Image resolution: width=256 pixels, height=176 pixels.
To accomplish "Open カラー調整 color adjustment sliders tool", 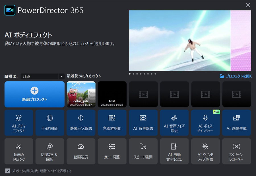I will coord(112,152).
